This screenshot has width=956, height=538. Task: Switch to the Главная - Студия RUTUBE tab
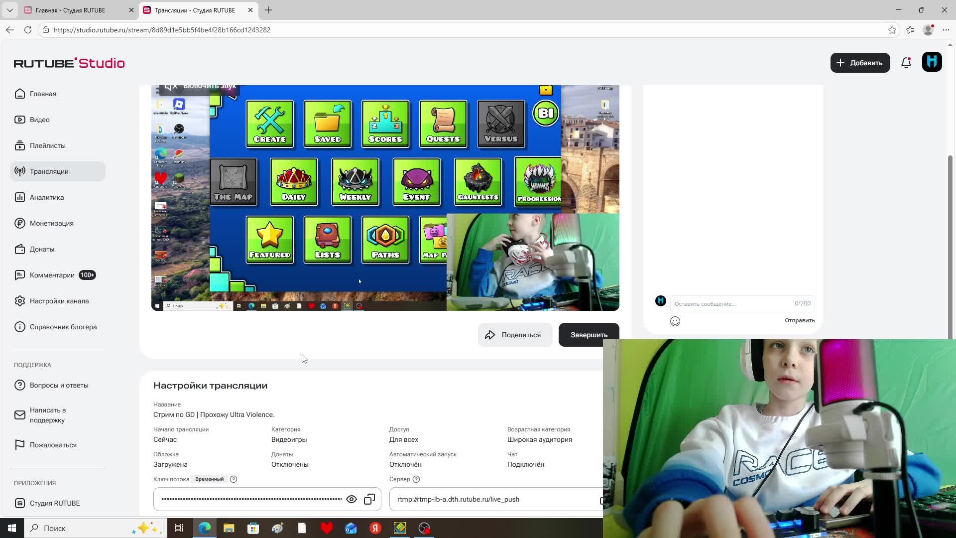click(70, 10)
